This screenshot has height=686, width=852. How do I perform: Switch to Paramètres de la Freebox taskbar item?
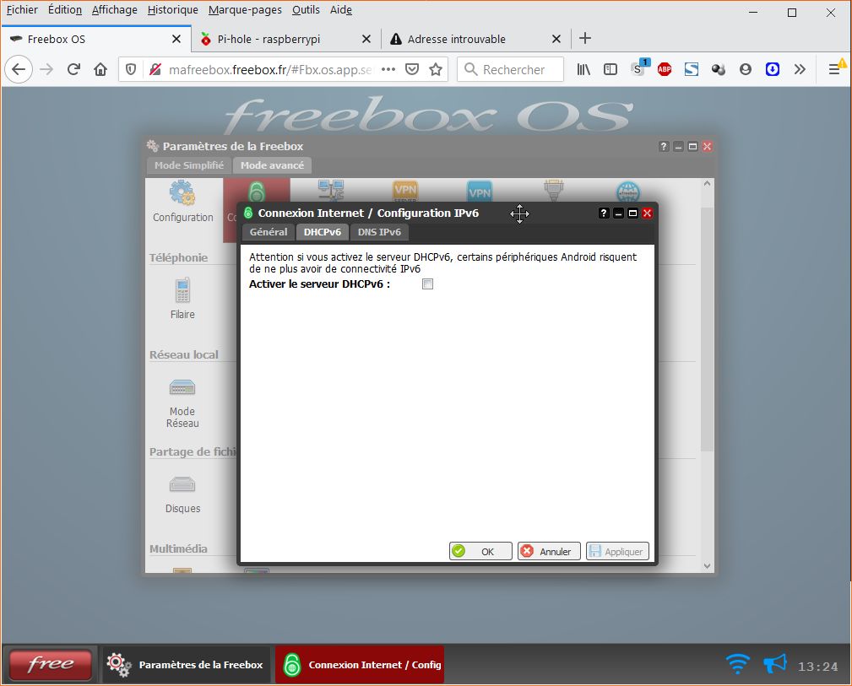click(x=186, y=664)
